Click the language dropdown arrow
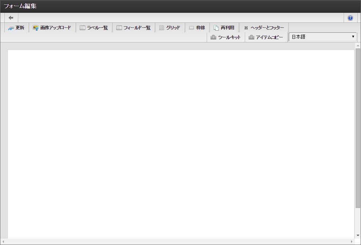The image size is (361, 245). (x=353, y=37)
